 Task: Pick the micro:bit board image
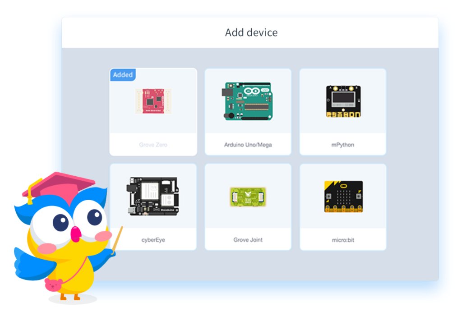click(343, 196)
